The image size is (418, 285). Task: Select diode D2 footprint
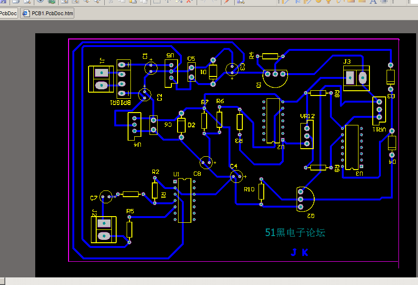pos(181,125)
